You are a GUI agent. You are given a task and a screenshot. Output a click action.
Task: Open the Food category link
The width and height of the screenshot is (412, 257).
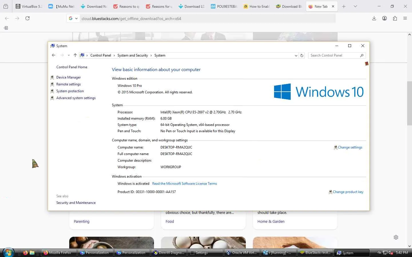tap(170, 222)
